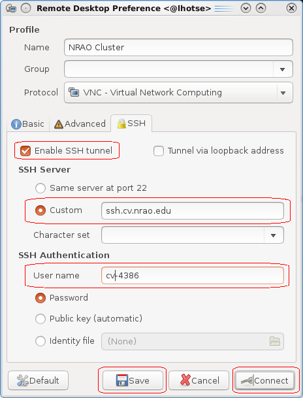Image resolution: width=303 pixels, height=398 pixels.
Task: Open the Protocol dropdown list
Action: click(x=283, y=93)
